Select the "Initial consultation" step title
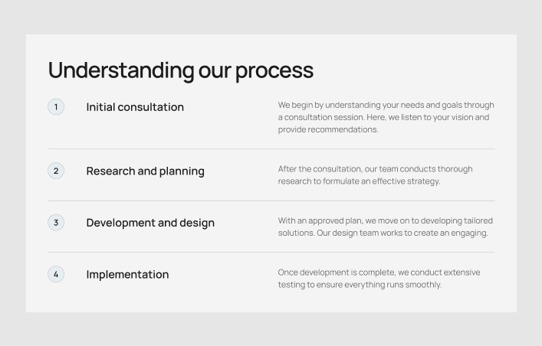The height and width of the screenshot is (346, 542). click(135, 107)
